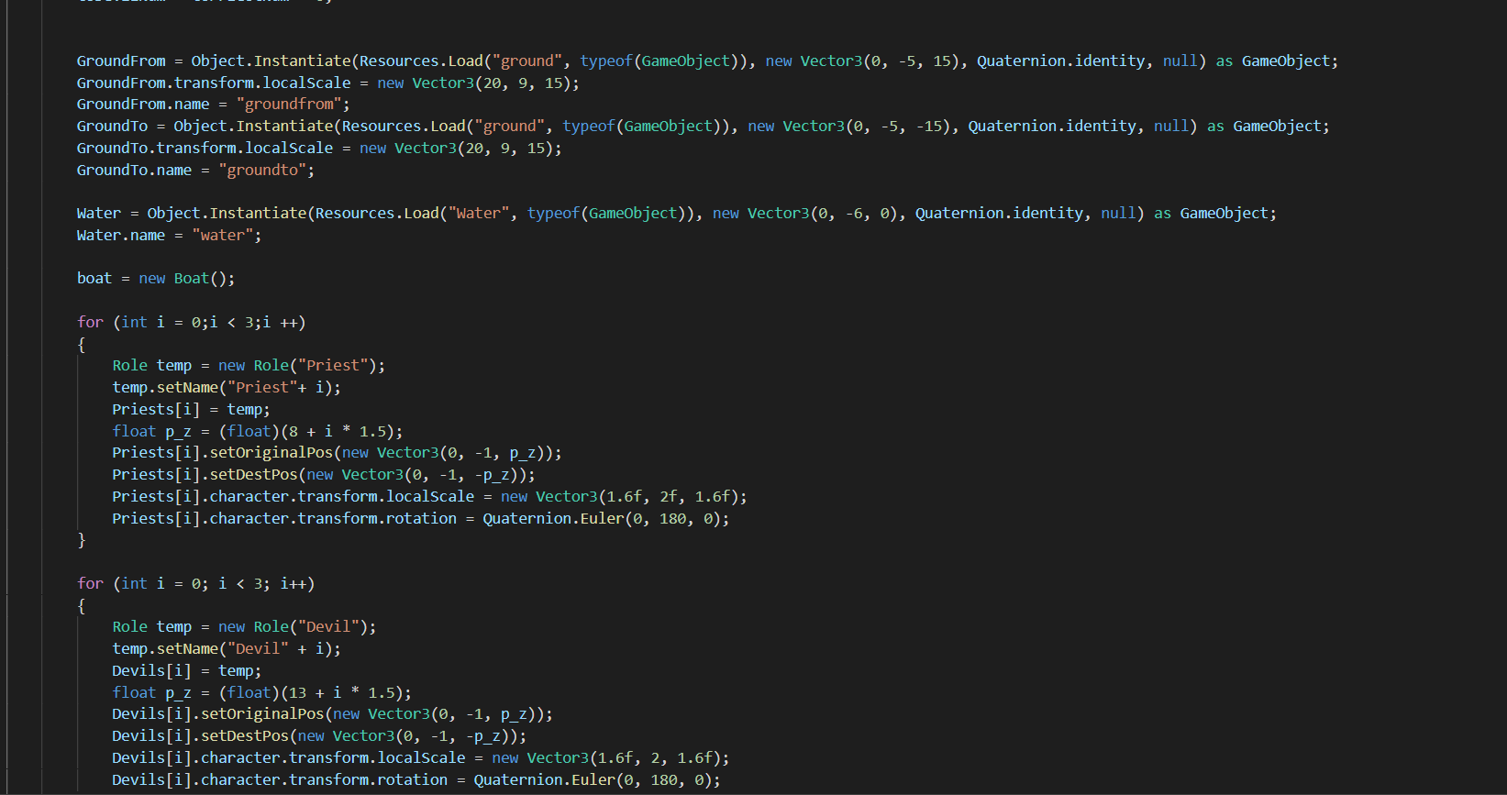Click the temp.setName("Priest"+ i) line

[x=227, y=388]
